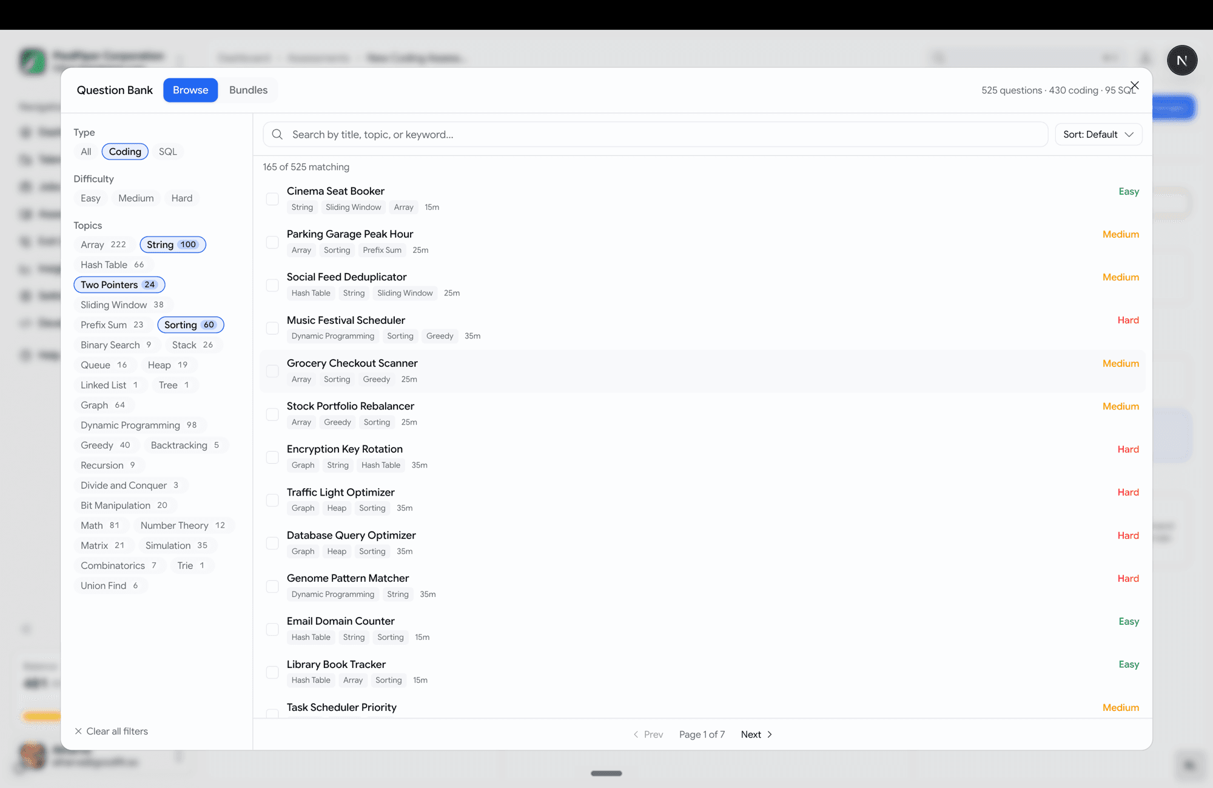Click the Prev page button
The width and height of the screenshot is (1213, 788).
(x=648, y=734)
